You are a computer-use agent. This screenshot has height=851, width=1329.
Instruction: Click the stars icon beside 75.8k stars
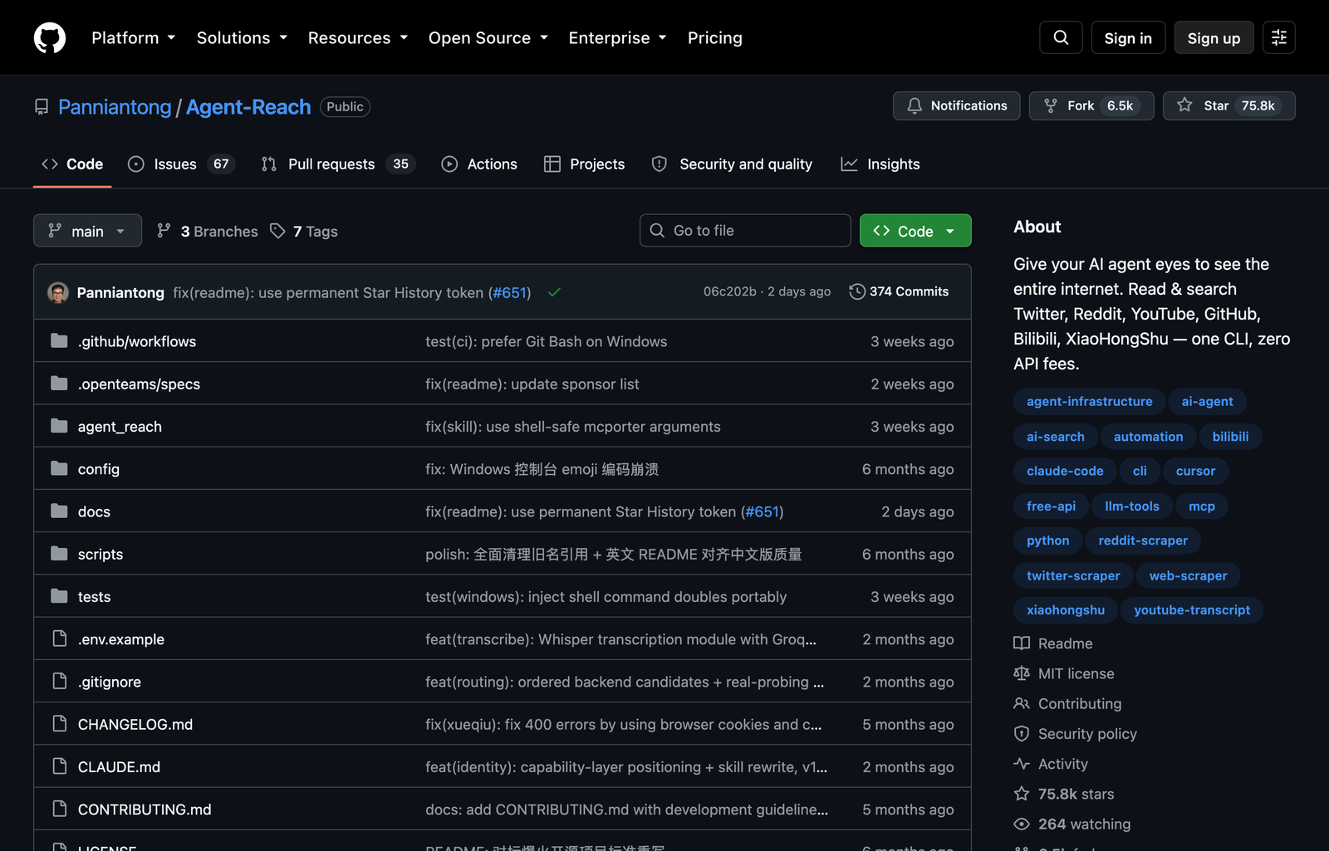(x=1022, y=794)
